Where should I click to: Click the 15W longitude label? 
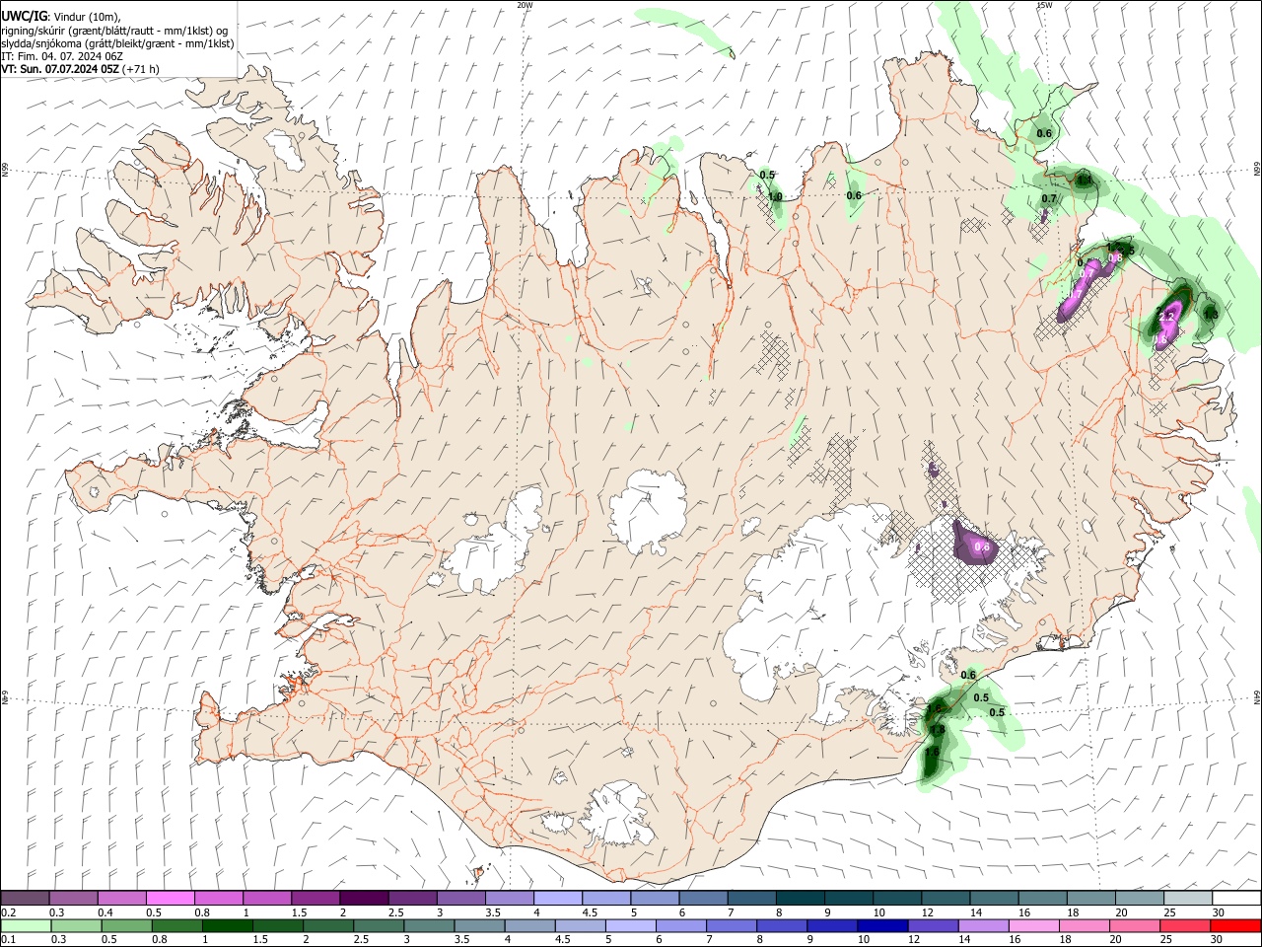pyautogui.click(x=1044, y=5)
